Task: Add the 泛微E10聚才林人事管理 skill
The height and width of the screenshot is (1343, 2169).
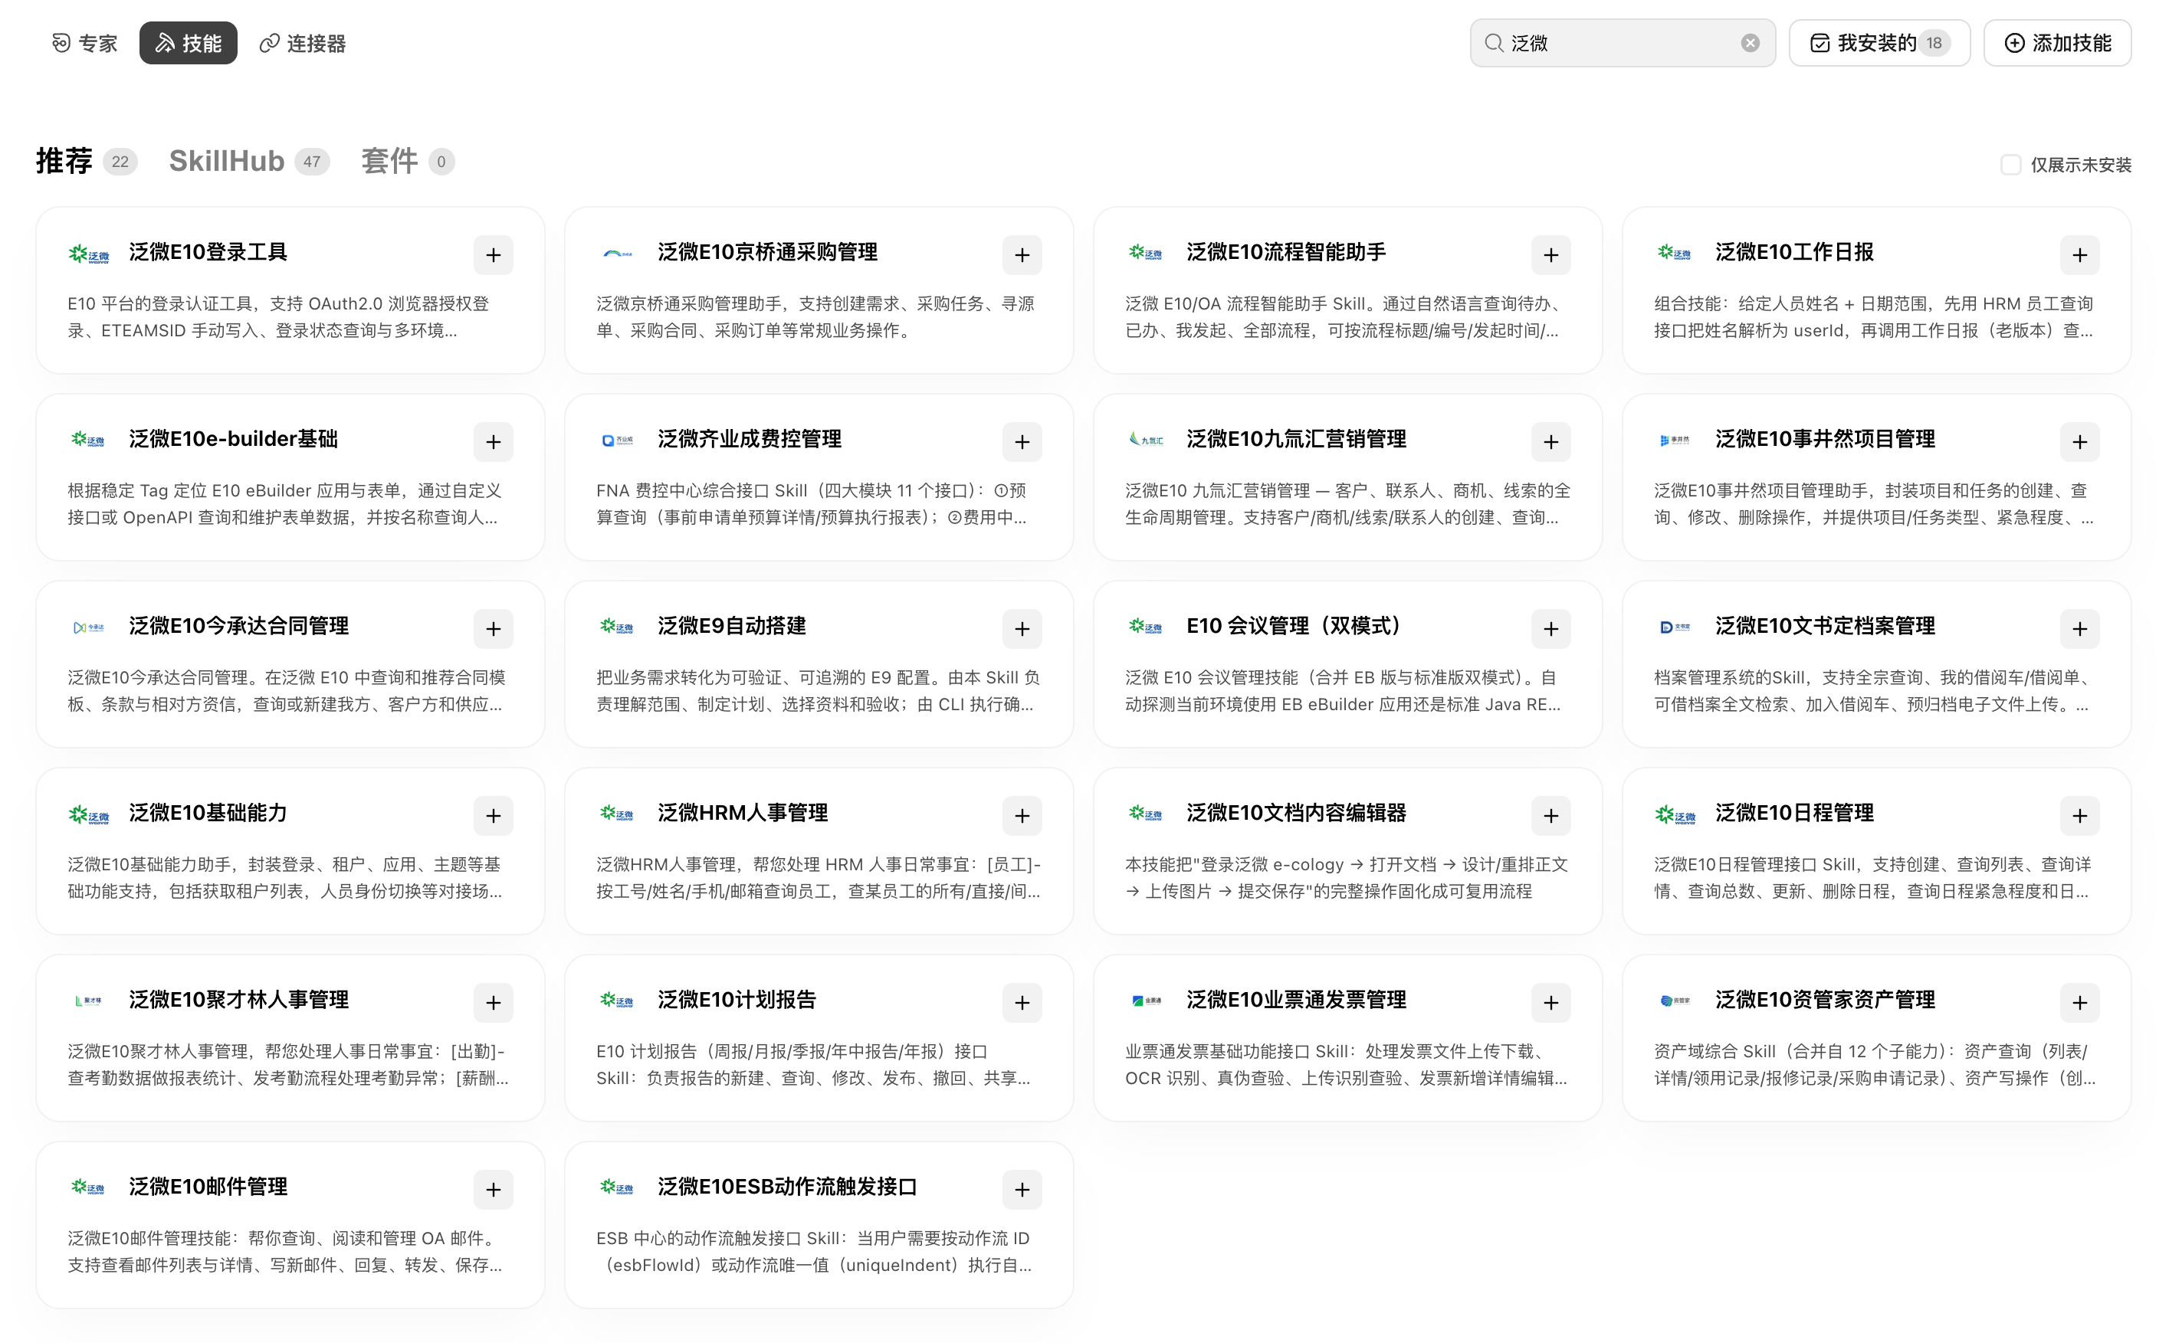Action: [x=493, y=1003]
